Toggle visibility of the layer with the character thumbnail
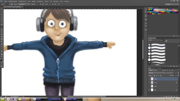 tap(149, 82)
